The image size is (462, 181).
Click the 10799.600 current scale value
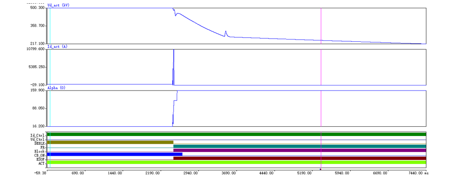click(x=37, y=49)
